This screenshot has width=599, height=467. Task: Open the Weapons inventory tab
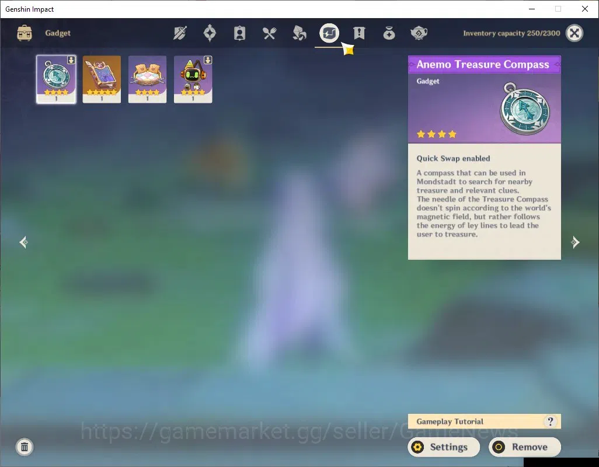180,33
